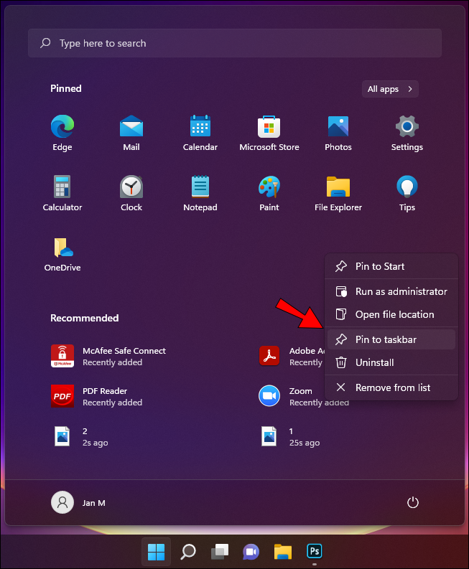Open Chat icon on taskbar
The width and height of the screenshot is (469, 569).
251,552
